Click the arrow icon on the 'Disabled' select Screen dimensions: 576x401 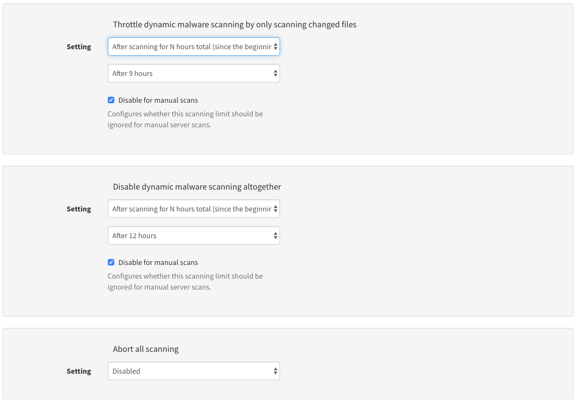275,371
